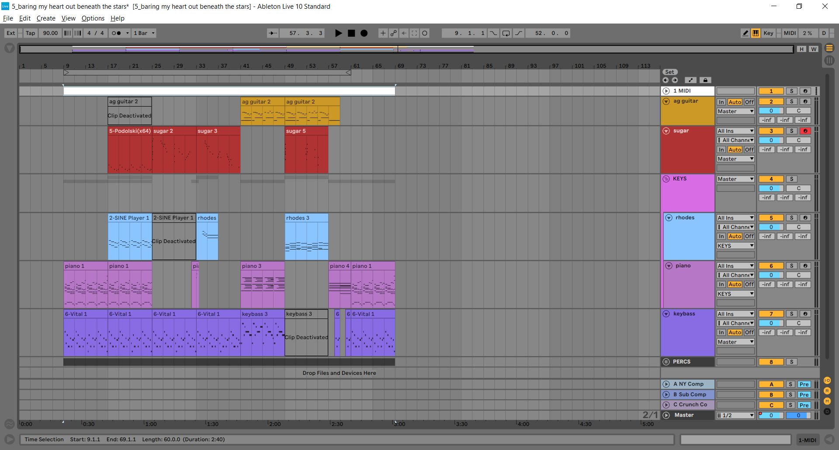Click Optimize Arrangement Width W button
The height and width of the screenshot is (450, 839).
pos(813,49)
